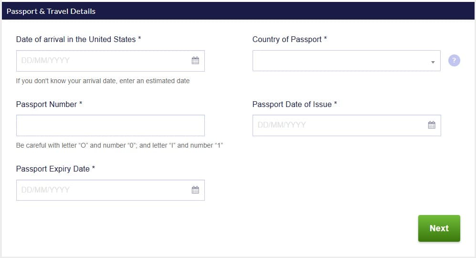The height and width of the screenshot is (258, 476).
Task: Click the letter O and number 0 hint
Action: [119, 145]
